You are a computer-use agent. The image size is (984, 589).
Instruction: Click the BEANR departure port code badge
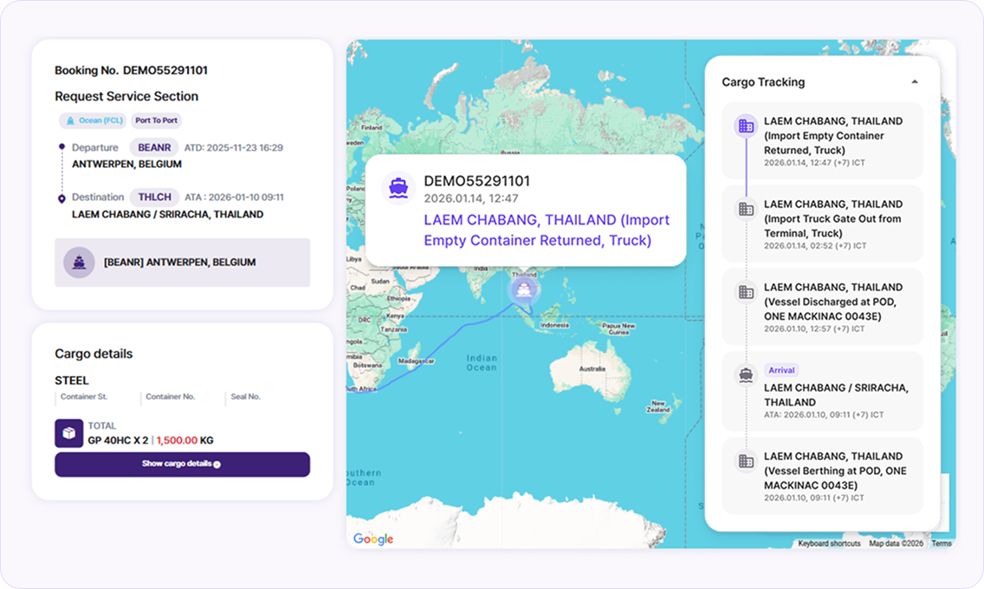[x=154, y=147]
